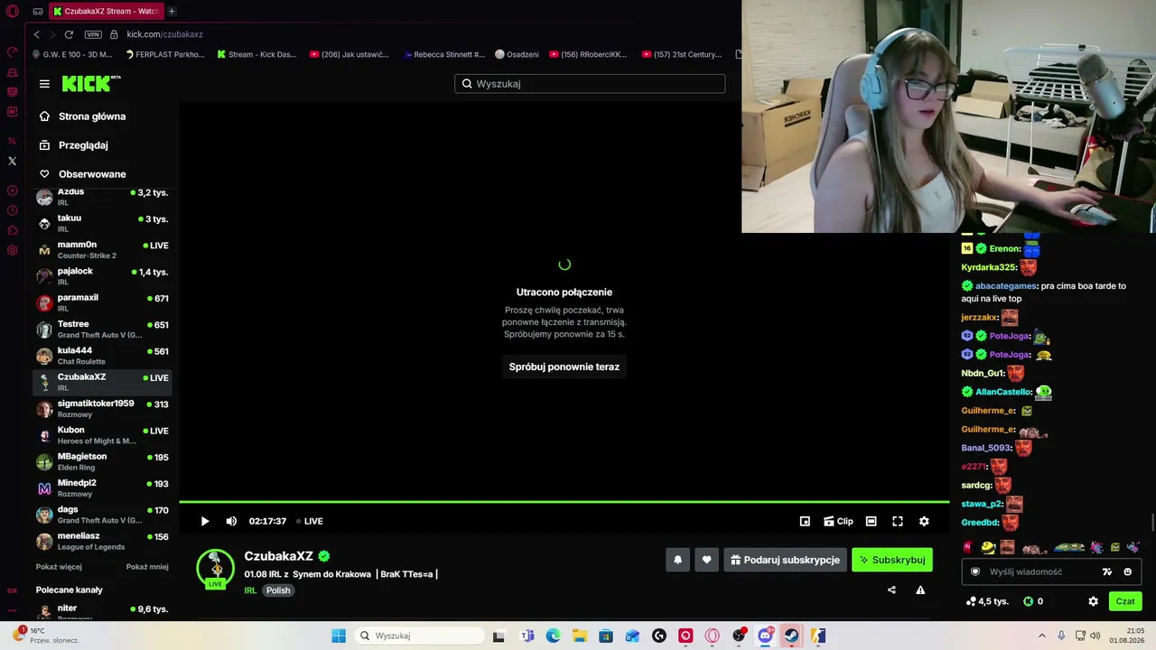This screenshot has width=1156, height=650.
Task: Open the emoji picker in chat
Action: 1127,571
